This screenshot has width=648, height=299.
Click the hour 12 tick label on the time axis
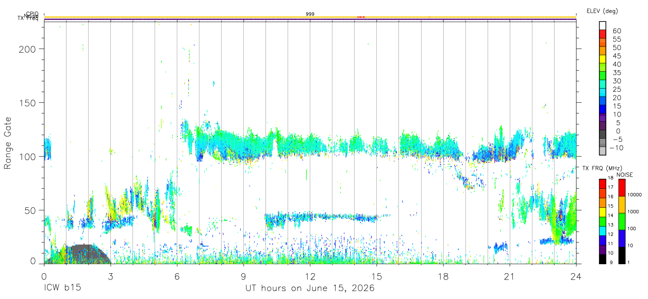310,276
